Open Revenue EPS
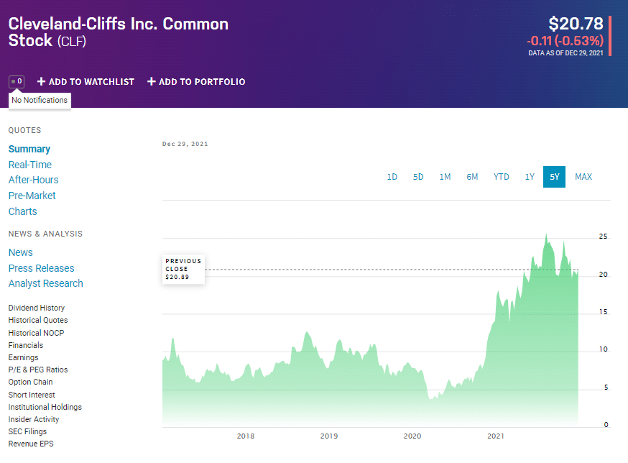 [31, 444]
